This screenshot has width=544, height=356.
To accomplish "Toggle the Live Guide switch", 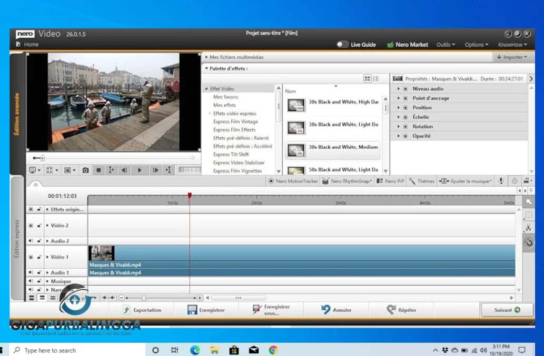I will [x=342, y=44].
